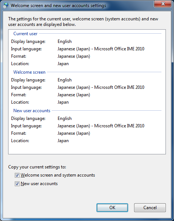
Task: Toggle Welcome screen and system accounts checkbox
Action: tap(17, 175)
